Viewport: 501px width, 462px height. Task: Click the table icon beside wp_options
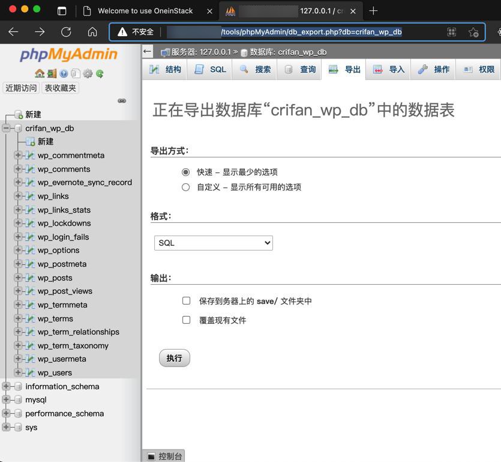click(x=30, y=250)
